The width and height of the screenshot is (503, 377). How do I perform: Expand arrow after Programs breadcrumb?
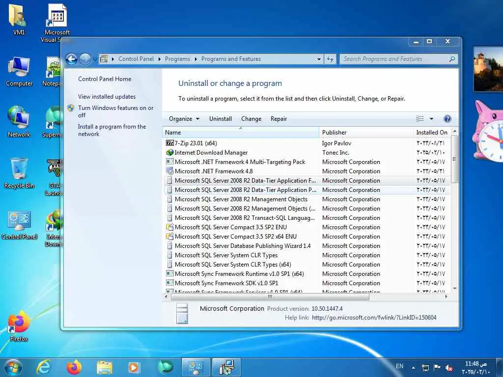coord(196,59)
